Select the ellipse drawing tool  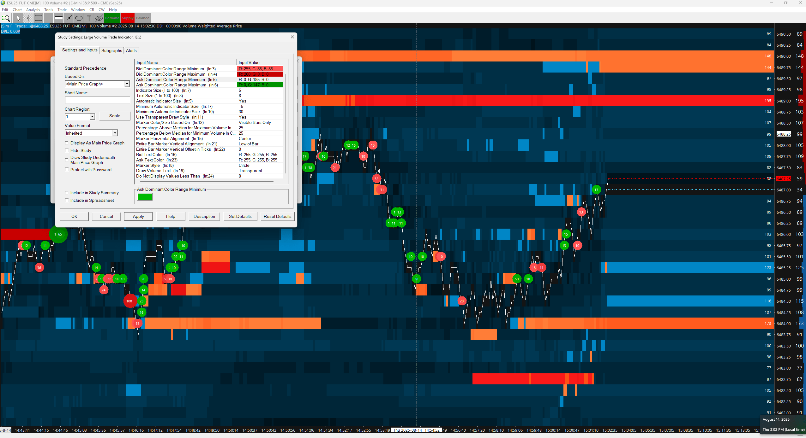click(79, 18)
